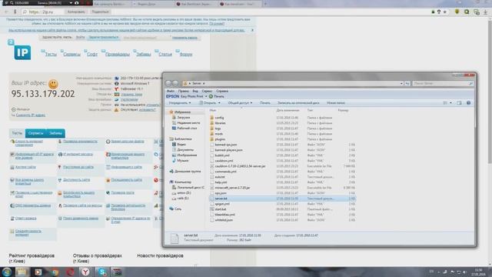Open the Explorer address bar history dropdown
Viewport: 492px width, 277px height.
(401, 84)
